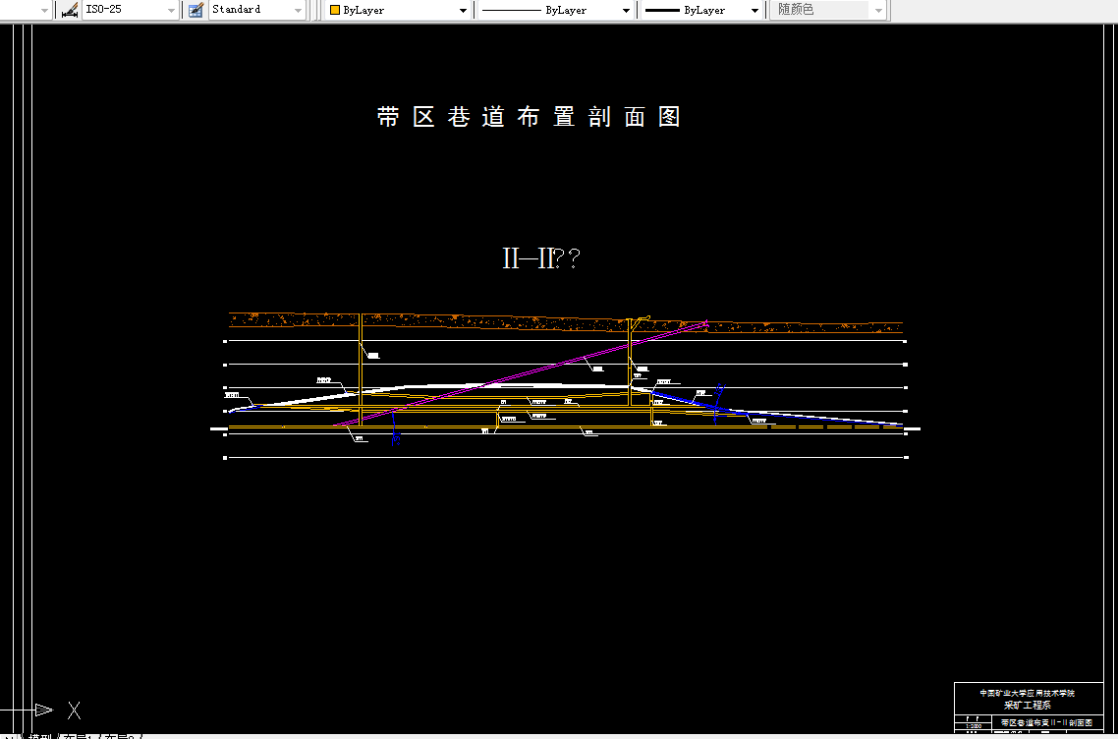Open the ISO-25 dimension style dropdown
This screenshot has width=1118, height=739.
173,10
